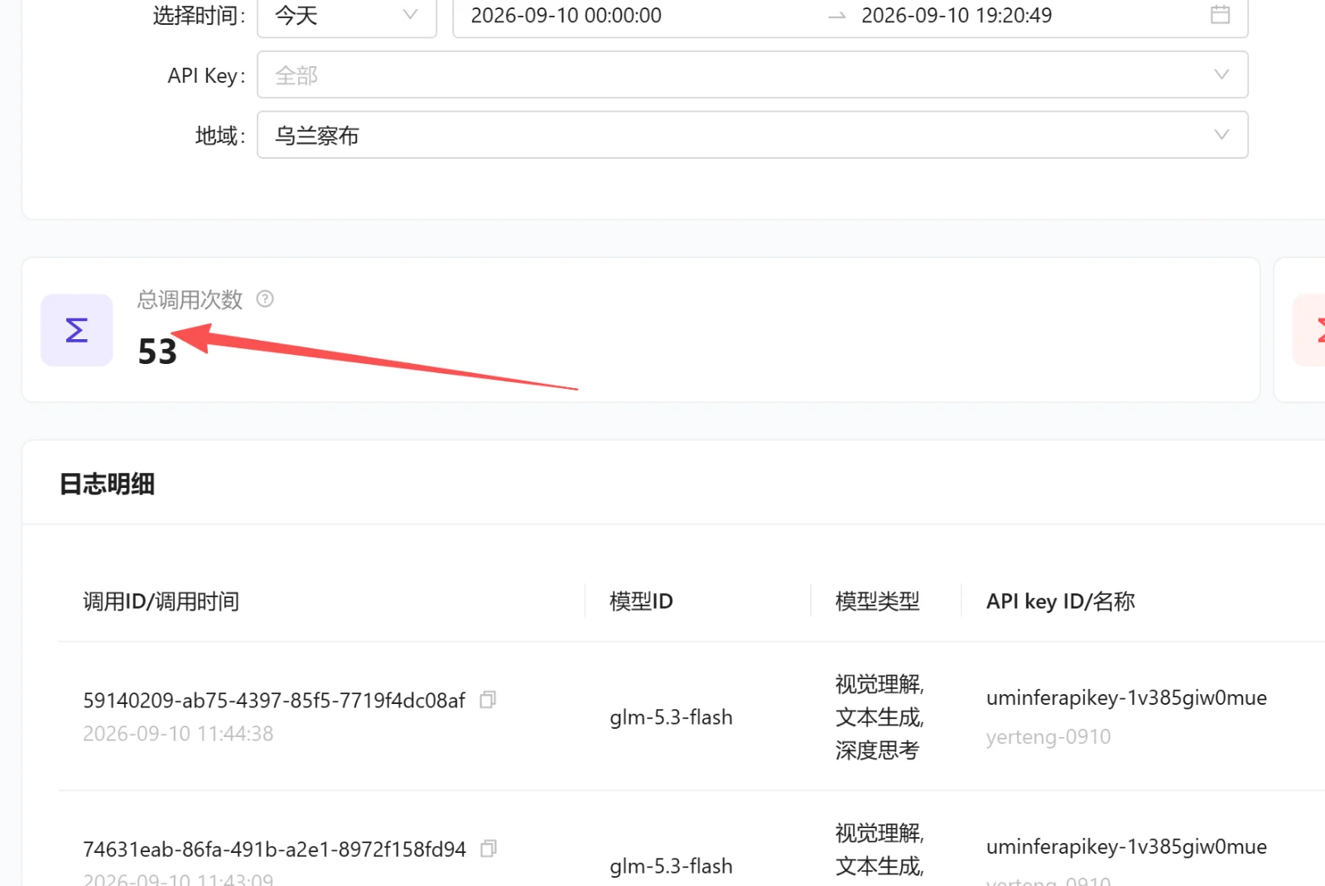Edit end time 2026-09-10 19:20:49
Viewport: 1325px width, 886px height.
(x=956, y=16)
